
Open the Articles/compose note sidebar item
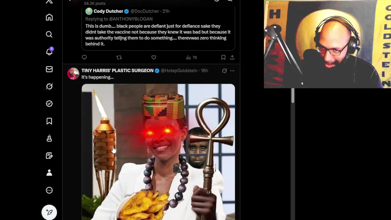[x=49, y=156]
